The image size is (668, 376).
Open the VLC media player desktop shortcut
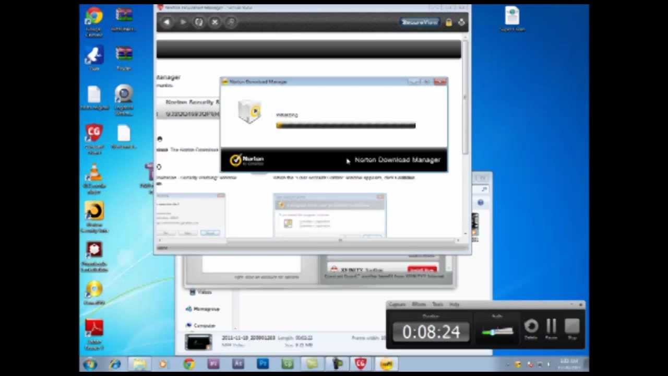94,179
